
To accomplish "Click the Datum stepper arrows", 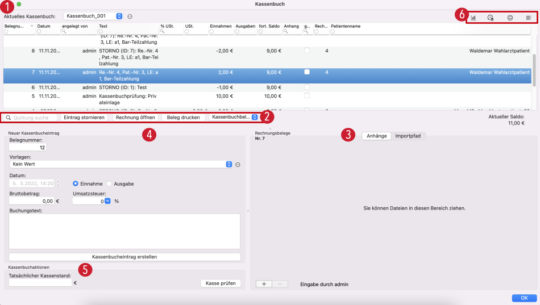I will [57, 183].
